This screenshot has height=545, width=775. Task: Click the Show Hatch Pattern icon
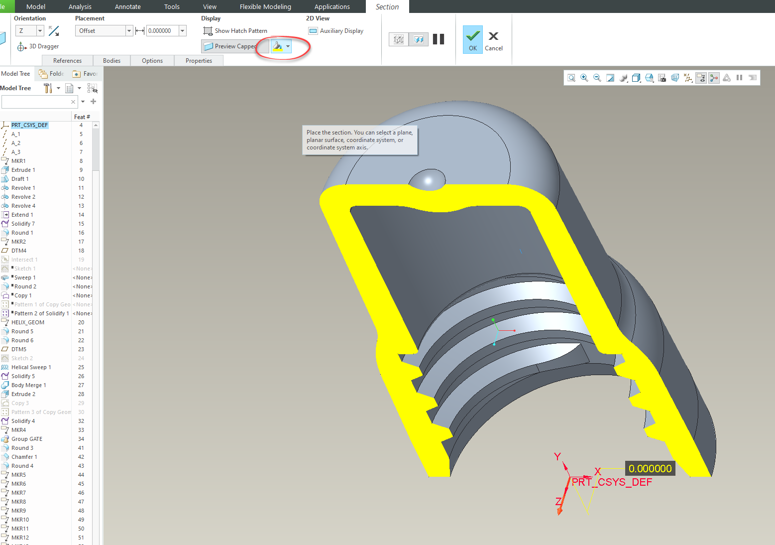[208, 30]
